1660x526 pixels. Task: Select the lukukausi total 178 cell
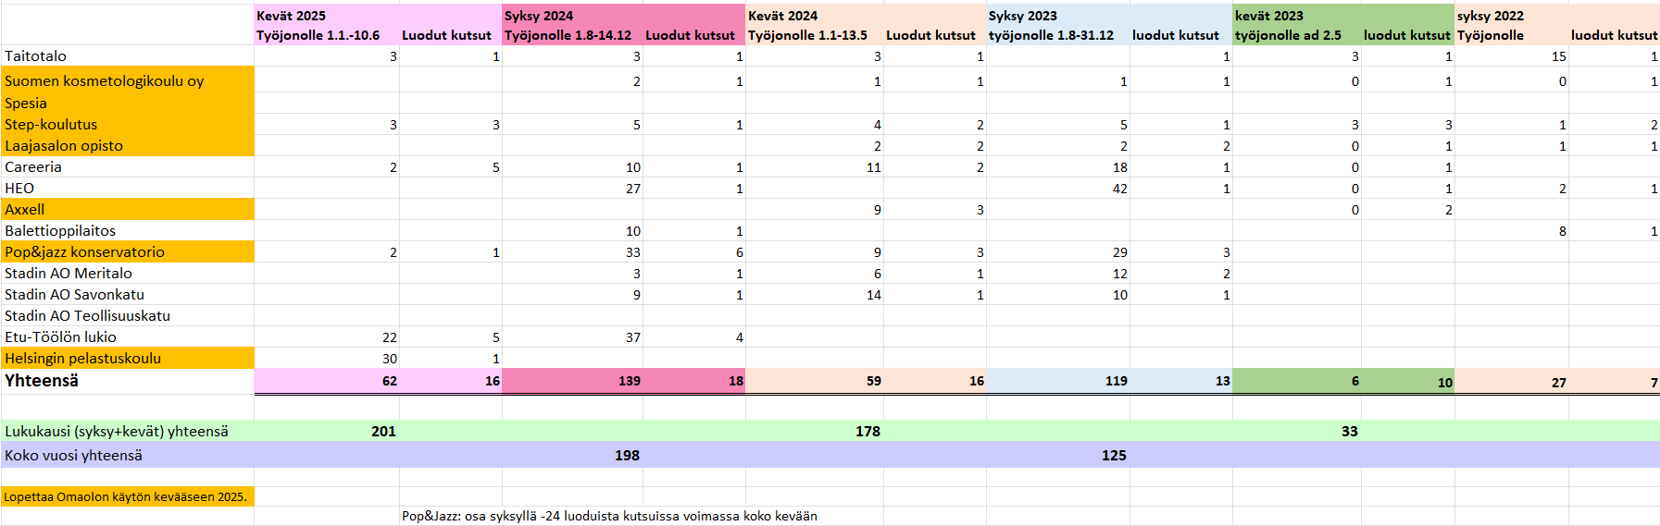[815, 431]
